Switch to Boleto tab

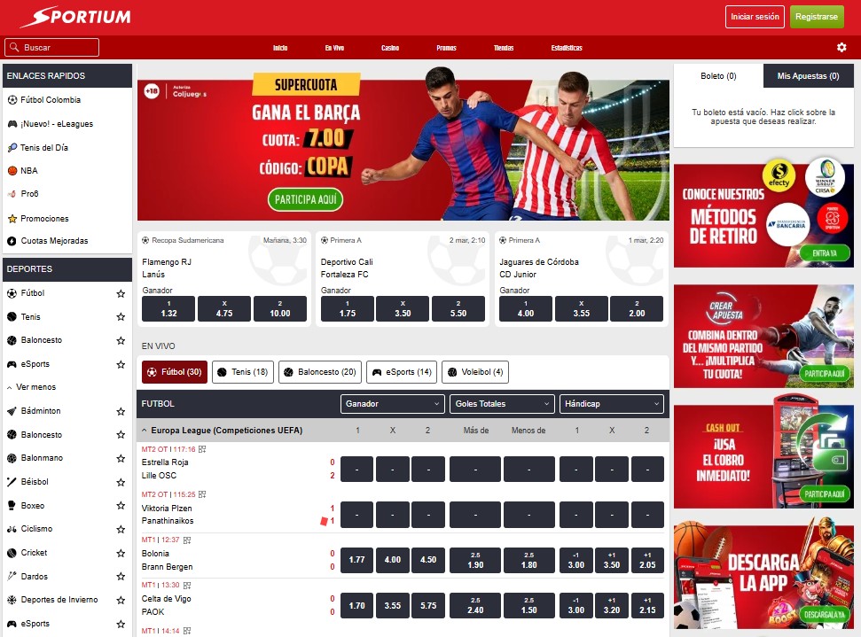pyautogui.click(x=718, y=76)
